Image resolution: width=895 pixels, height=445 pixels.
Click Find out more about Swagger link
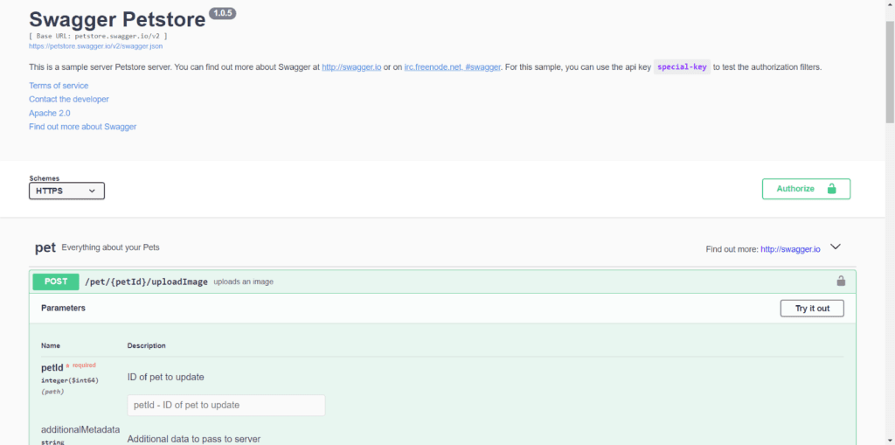82,127
